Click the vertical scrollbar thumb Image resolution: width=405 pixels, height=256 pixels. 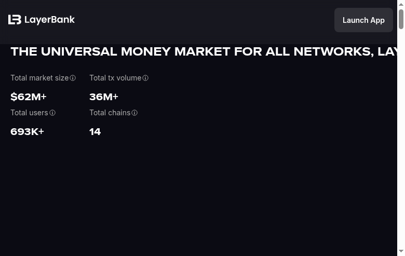(401, 19)
